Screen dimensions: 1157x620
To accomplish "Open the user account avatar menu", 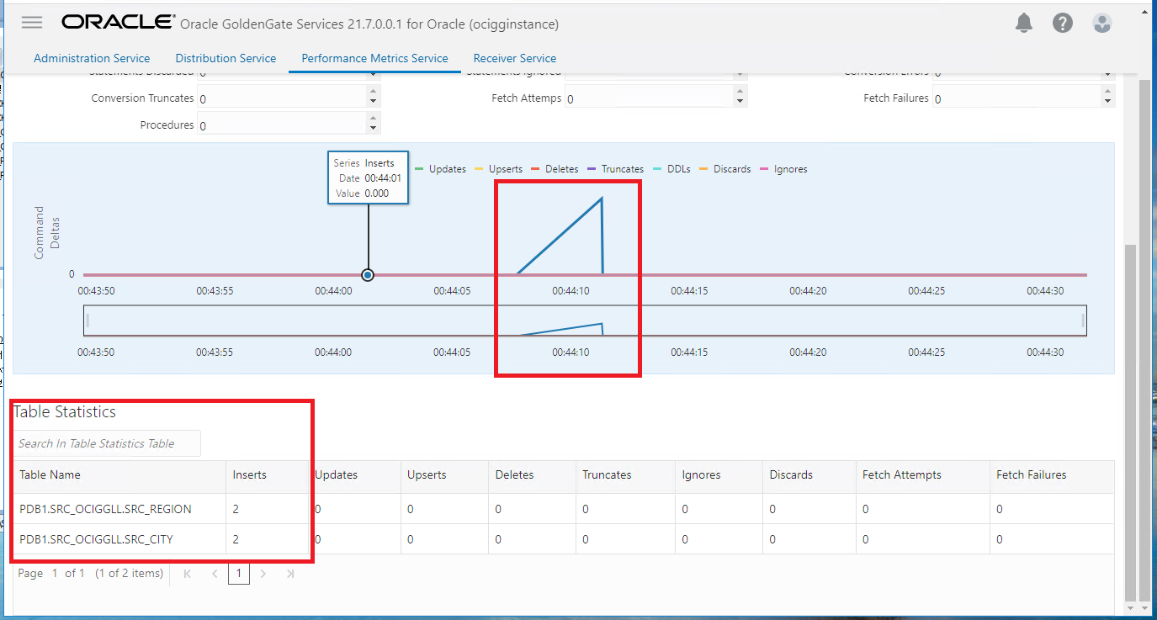I will [x=1102, y=24].
